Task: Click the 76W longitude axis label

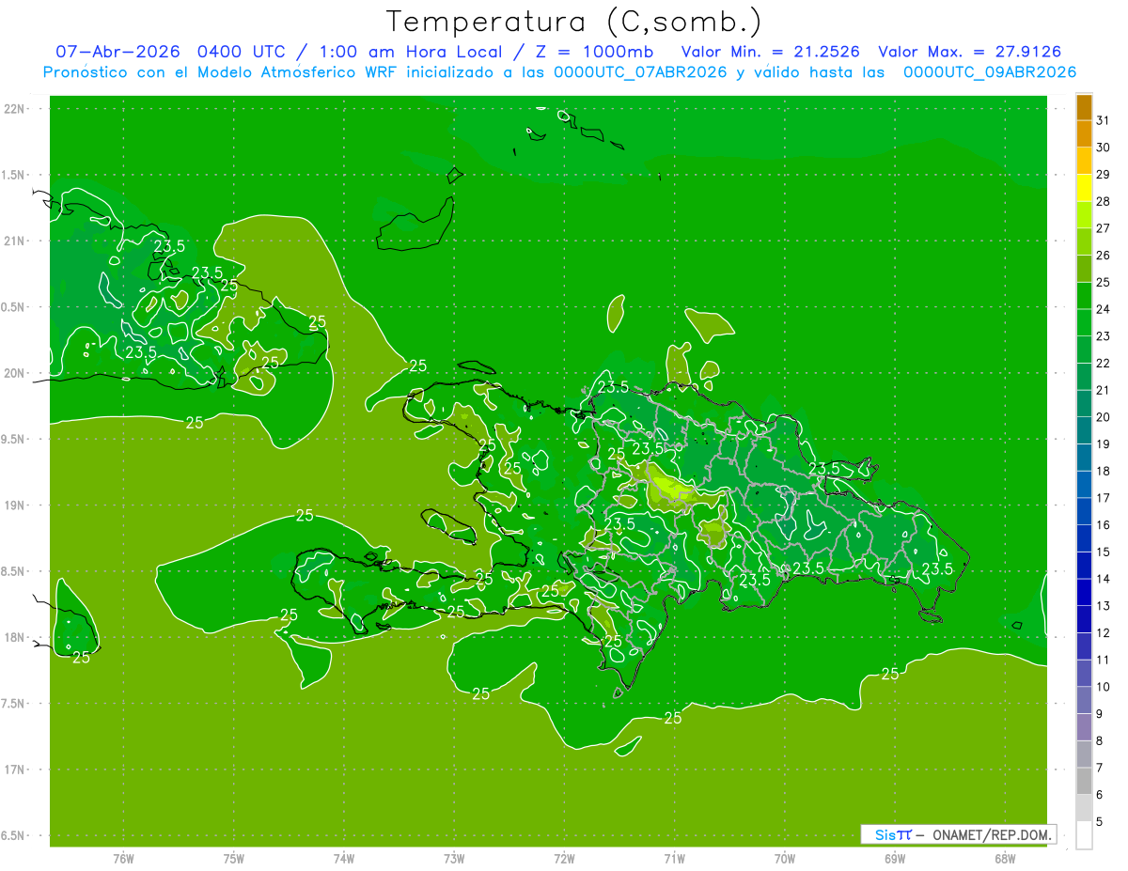Action: (123, 859)
